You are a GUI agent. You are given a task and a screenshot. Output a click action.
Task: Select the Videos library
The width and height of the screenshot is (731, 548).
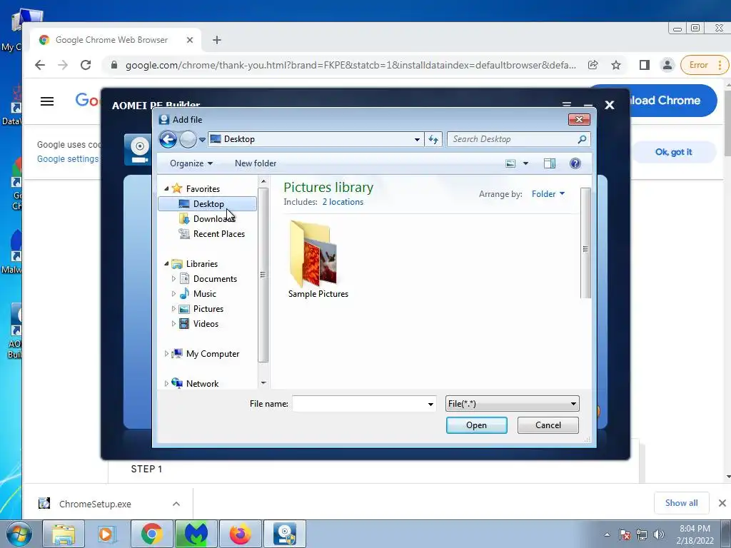(x=206, y=323)
